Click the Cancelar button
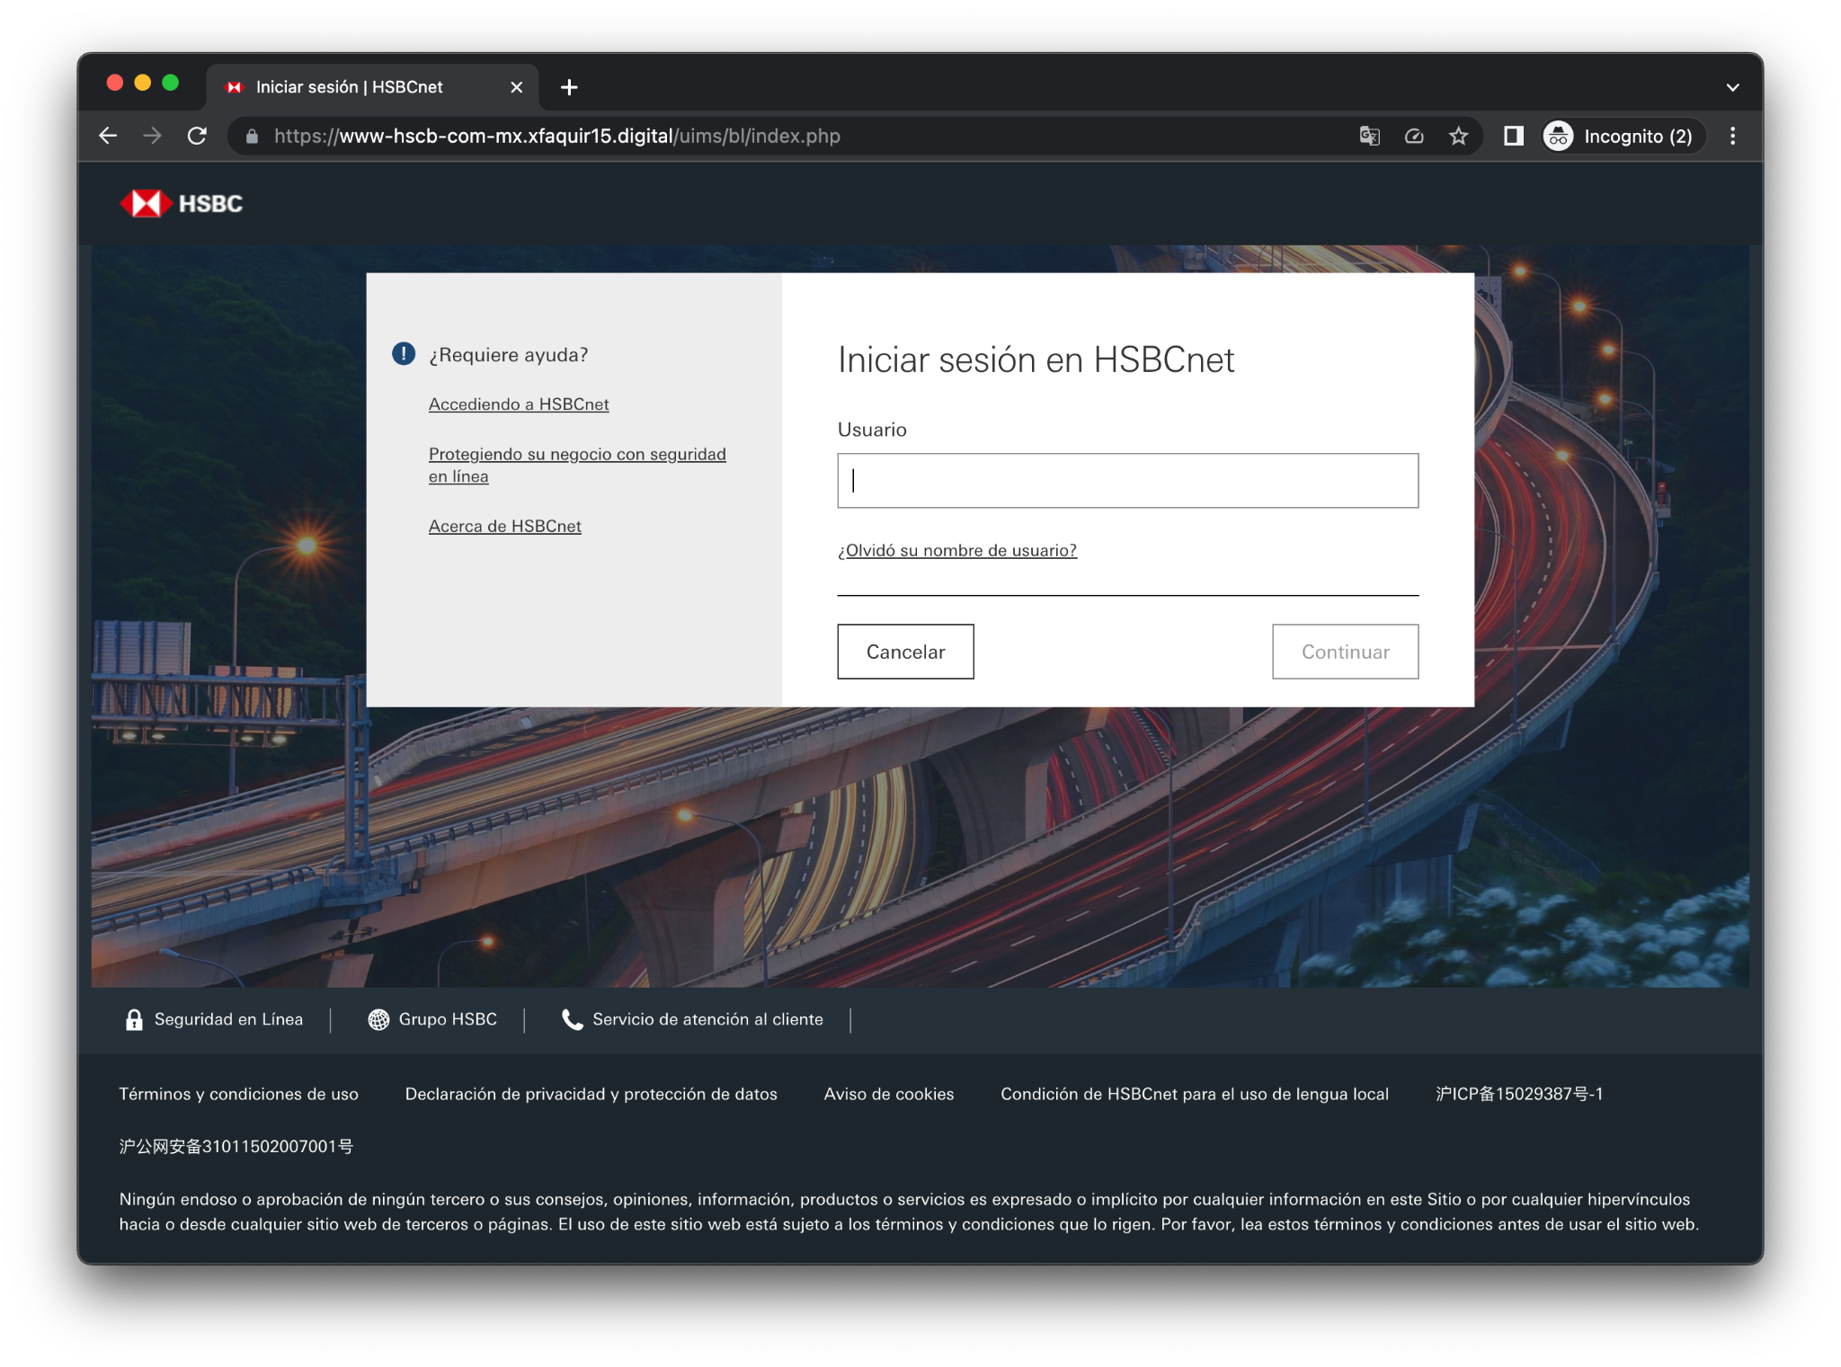1841x1367 pixels. pos(905,652)
